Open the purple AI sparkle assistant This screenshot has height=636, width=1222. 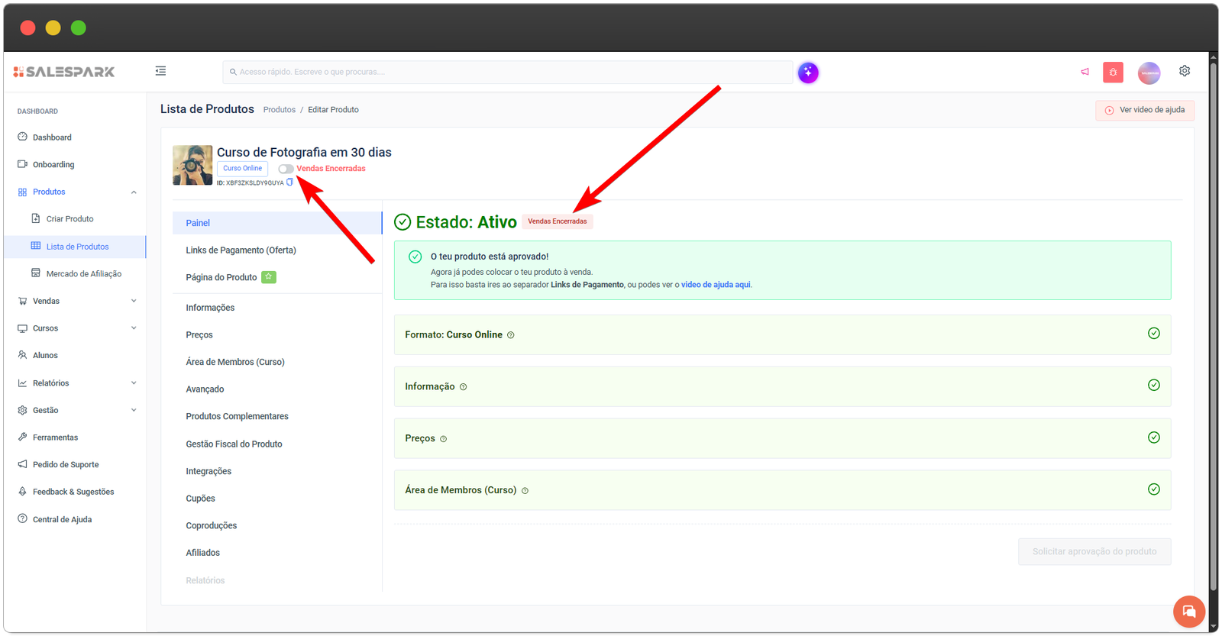pyautogui.click(x=808, y=73)
